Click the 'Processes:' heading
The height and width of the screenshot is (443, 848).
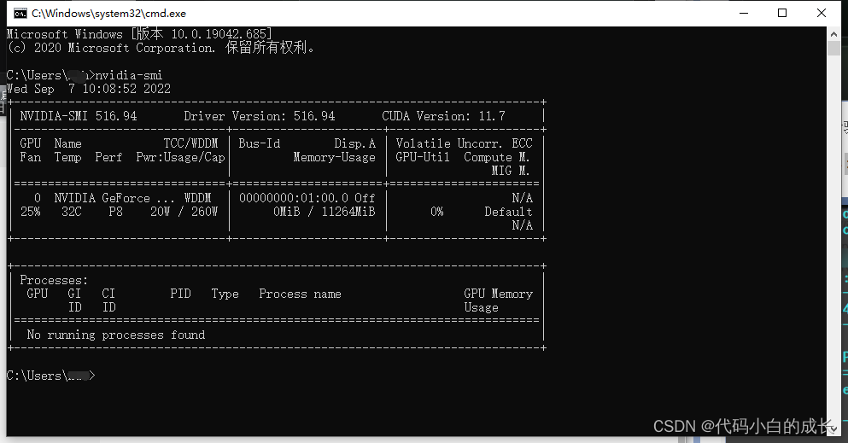click(54, 280)
